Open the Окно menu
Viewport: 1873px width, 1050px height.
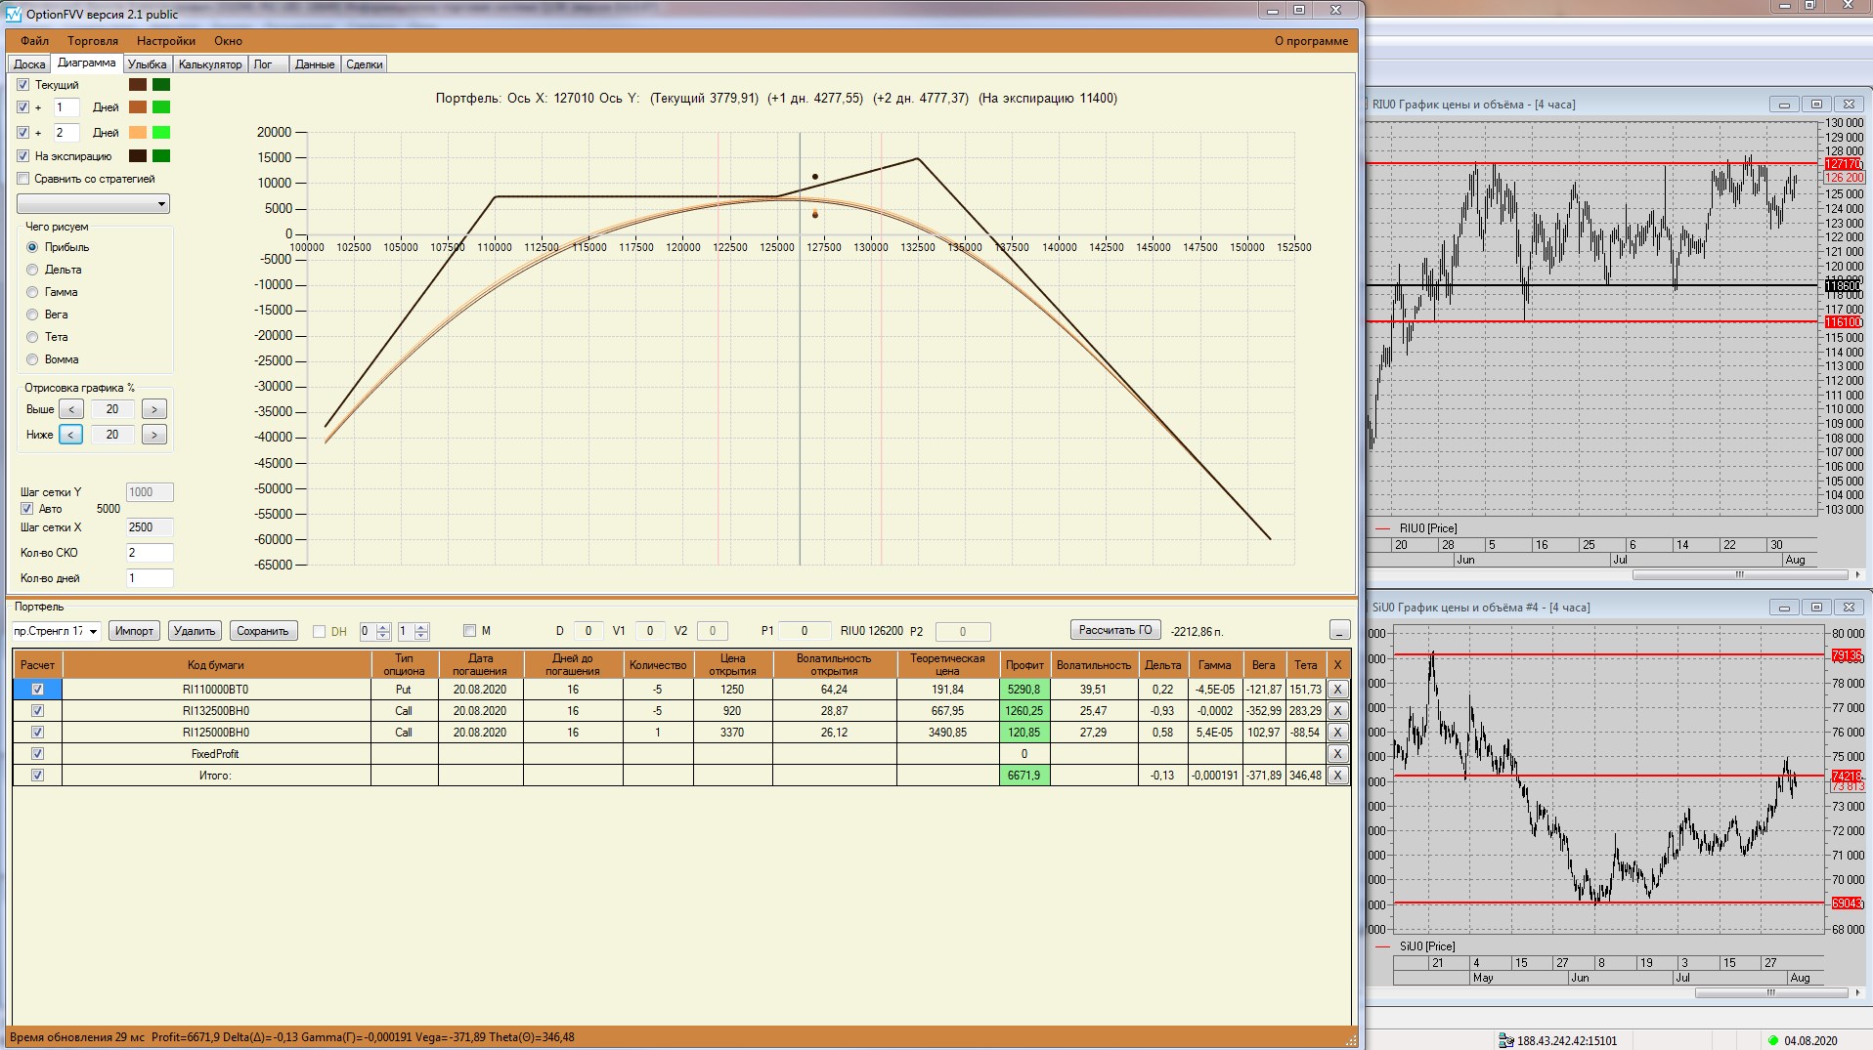[229, 41]
